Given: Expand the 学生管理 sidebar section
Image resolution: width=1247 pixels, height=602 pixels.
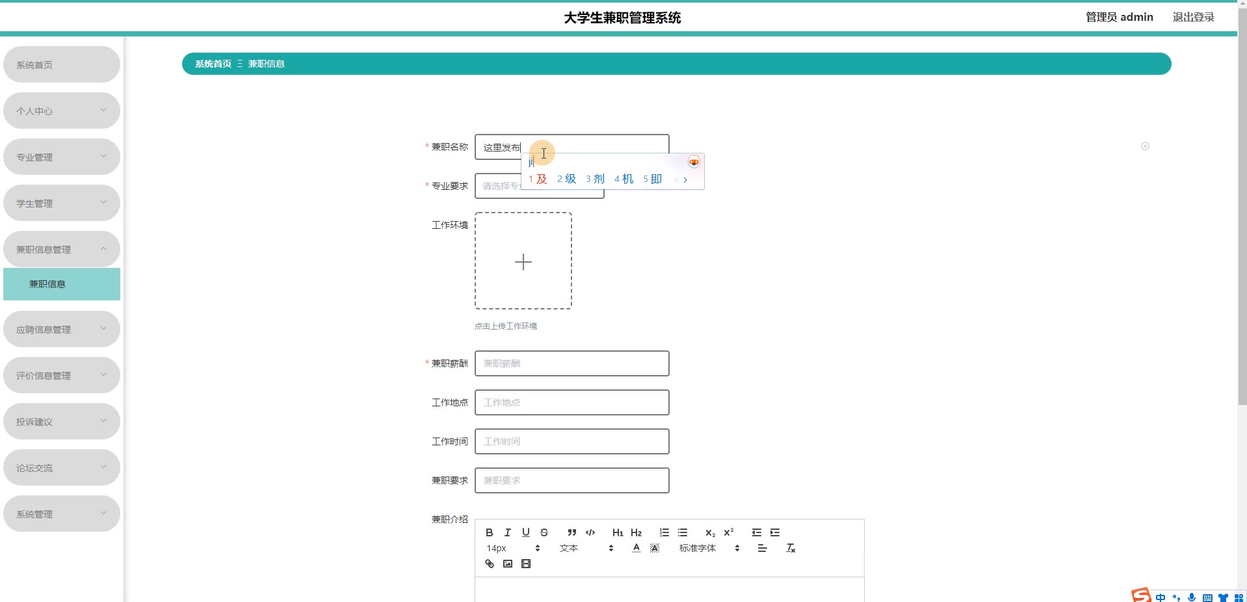Looking at the screenshot, I should click(x=61, y=202).
